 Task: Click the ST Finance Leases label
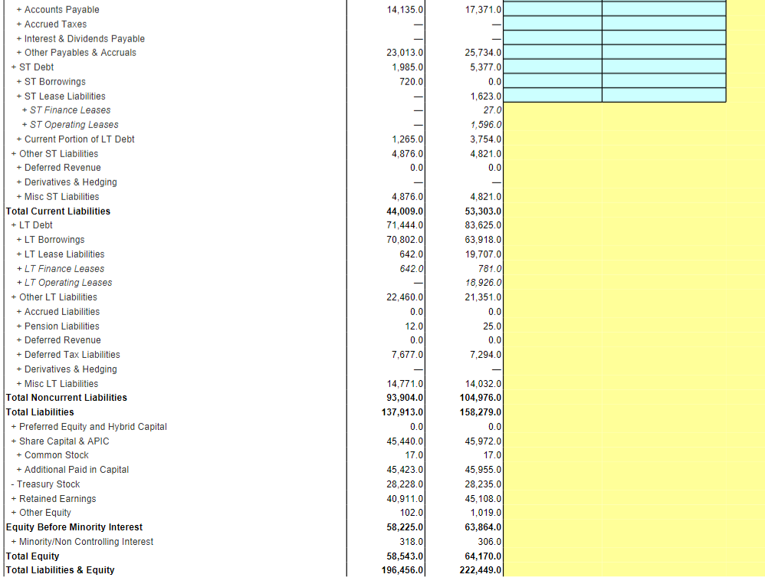coord(70,110)
